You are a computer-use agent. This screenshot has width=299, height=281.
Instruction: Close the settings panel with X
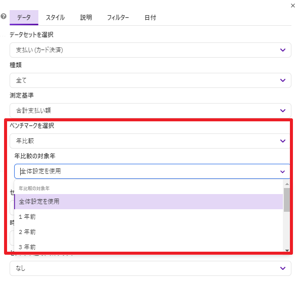[x=293, y=6]
